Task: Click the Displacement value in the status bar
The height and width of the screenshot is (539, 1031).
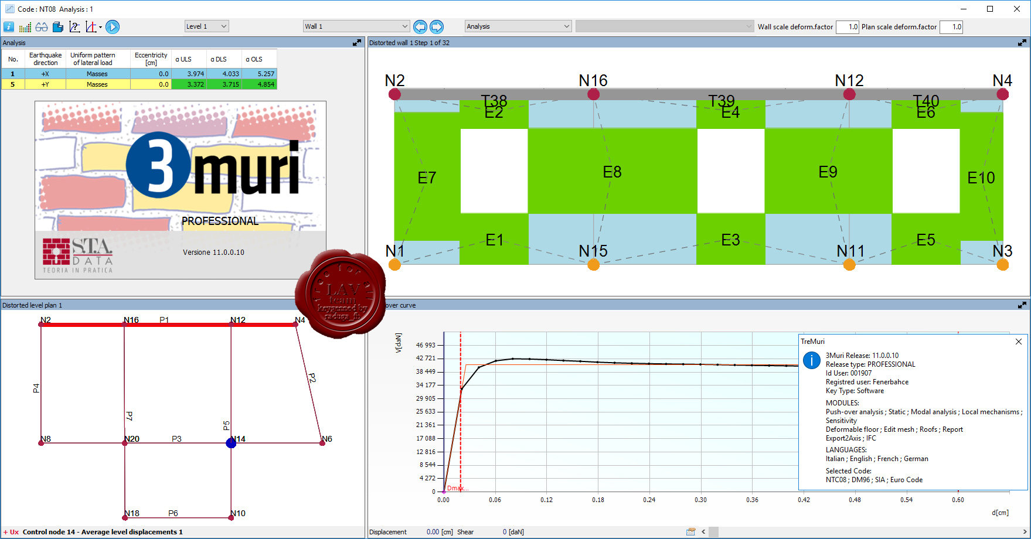Action: (x=440, y=532)
